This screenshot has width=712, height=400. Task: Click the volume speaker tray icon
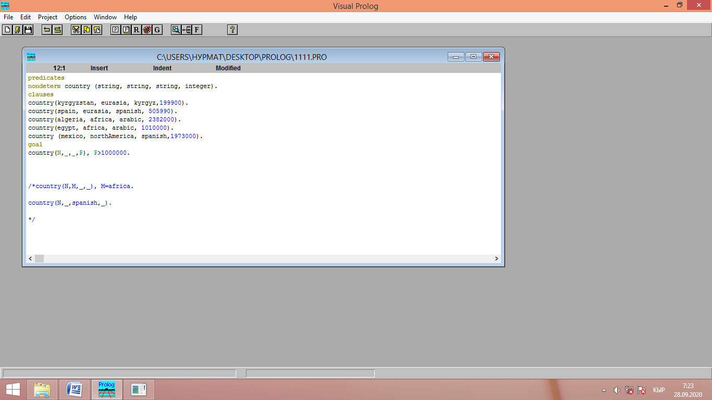(617, 390)
